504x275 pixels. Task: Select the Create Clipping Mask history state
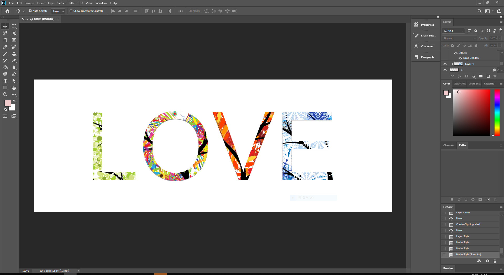(470, 224)
